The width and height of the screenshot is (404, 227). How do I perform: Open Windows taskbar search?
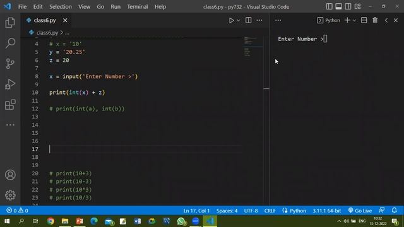point(21,221)
